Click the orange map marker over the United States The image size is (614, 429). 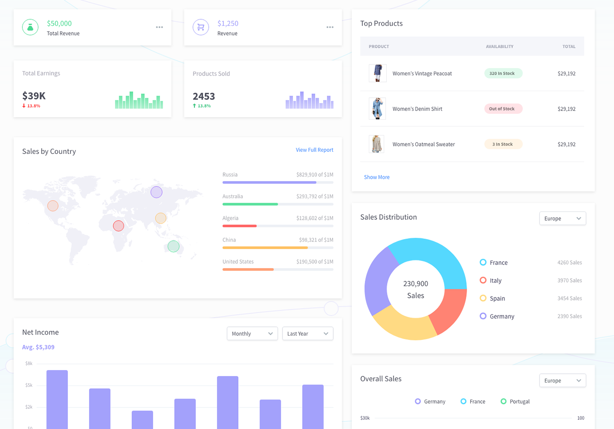tap(53, 206)
